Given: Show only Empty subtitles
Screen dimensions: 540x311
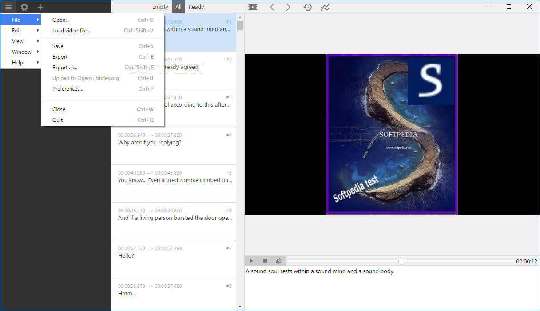Looking at the screenshot, I should tap(160, 7).
